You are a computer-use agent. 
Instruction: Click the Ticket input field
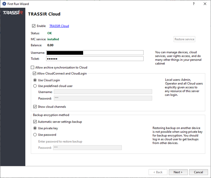pos(94,59)
